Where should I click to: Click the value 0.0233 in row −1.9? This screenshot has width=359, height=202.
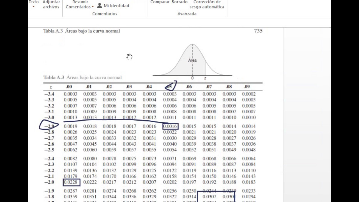click(x=249, y=191)
